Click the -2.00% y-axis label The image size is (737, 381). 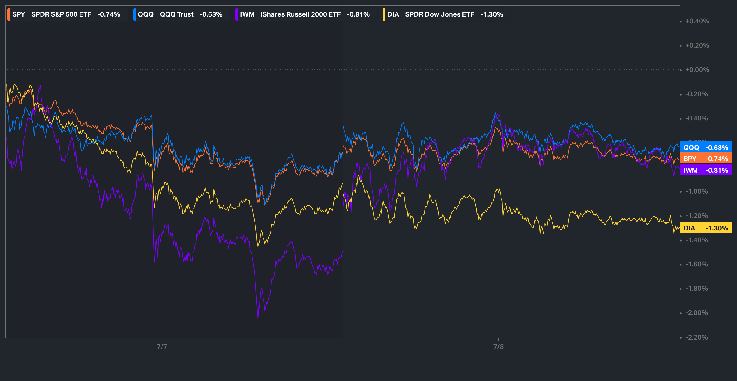(696, 313)
